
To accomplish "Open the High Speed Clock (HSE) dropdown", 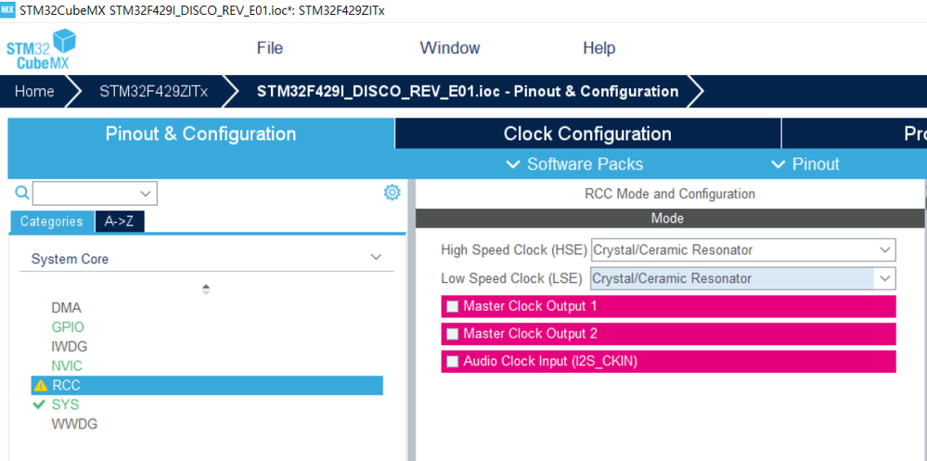I will [x=743, y=250].
